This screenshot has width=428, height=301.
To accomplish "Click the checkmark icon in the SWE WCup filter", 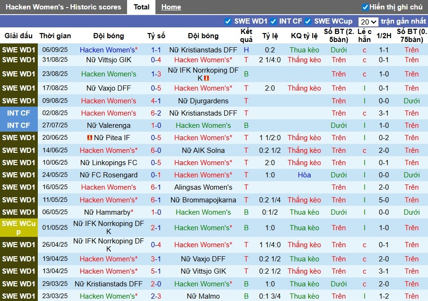I will point(308,21).
